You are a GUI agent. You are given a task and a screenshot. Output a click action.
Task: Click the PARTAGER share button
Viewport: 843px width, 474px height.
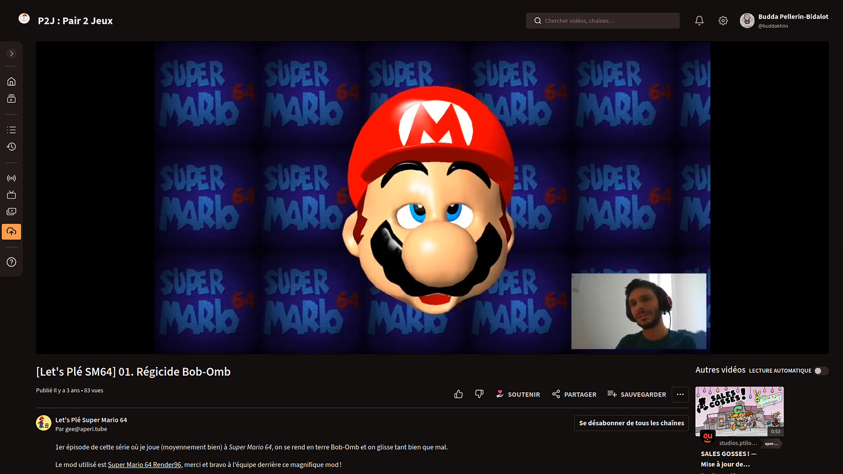(574, 394)
